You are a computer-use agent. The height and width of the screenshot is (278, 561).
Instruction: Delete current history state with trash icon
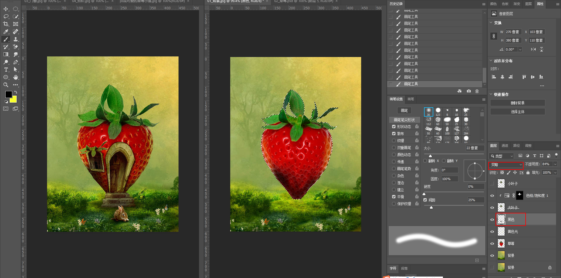[x=477, y=91]
